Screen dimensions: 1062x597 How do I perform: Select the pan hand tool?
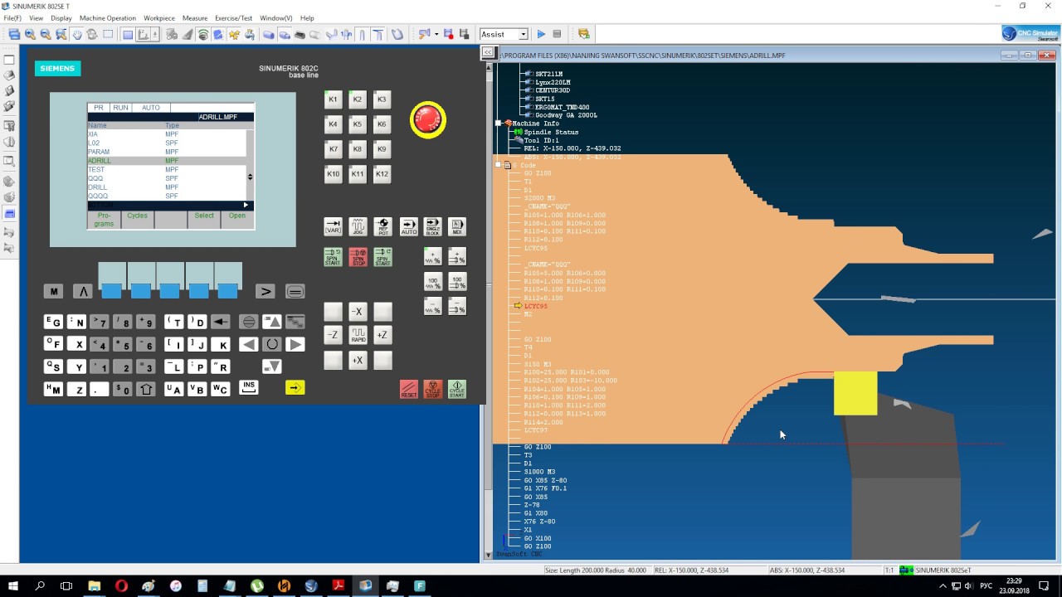(77, 34)
